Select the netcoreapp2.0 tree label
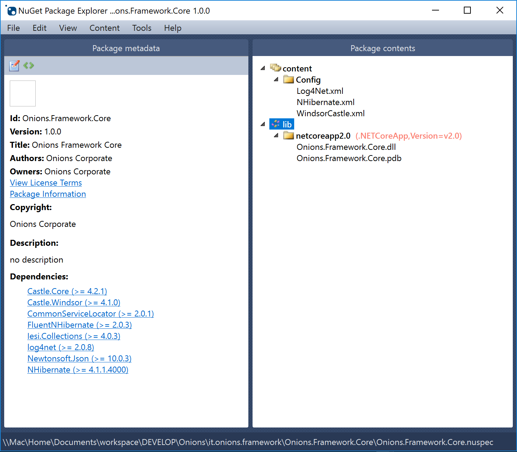The width and height of the screenshot is (517, 452). [x=323, y=136]
